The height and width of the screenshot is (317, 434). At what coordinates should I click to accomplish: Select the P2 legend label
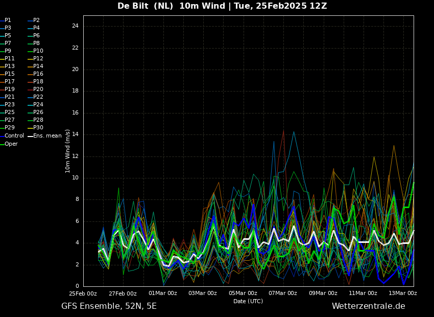click(x=34, y=20)
